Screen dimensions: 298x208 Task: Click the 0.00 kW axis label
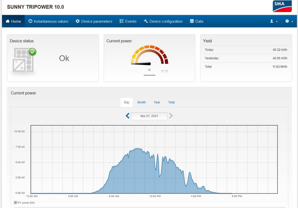(x=20, y=193)
